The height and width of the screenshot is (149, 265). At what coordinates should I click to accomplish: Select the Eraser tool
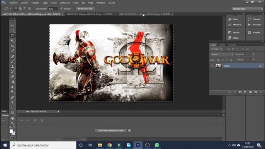click(12, 77)
